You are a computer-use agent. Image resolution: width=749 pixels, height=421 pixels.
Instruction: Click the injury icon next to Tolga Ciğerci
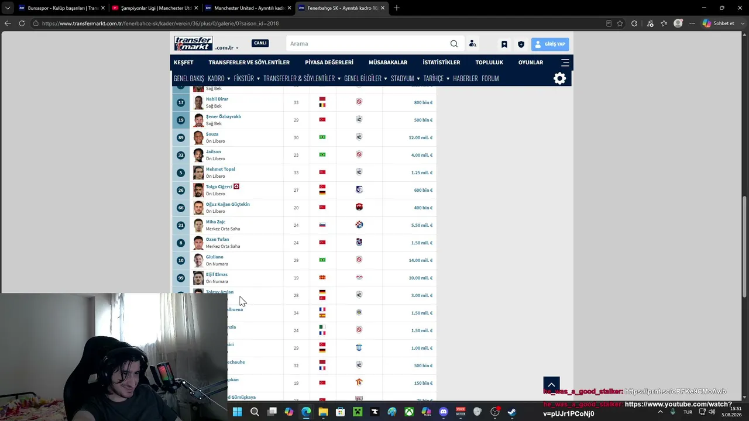pyautogui.click(x=236, y=187)
